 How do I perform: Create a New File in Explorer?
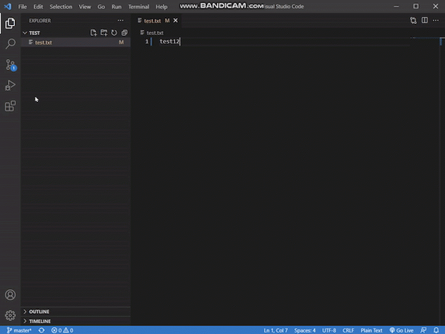(x=93, y=32)
